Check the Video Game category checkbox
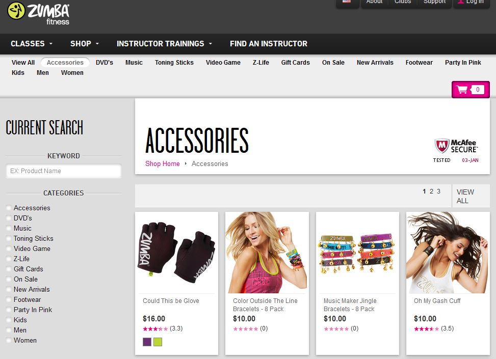 click(x=9, y=248)
